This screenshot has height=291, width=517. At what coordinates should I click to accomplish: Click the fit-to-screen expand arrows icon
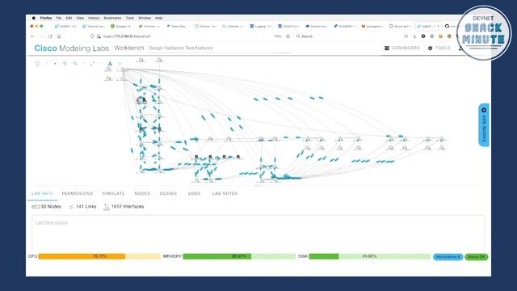pyautogui.click(x=92, y=63)
